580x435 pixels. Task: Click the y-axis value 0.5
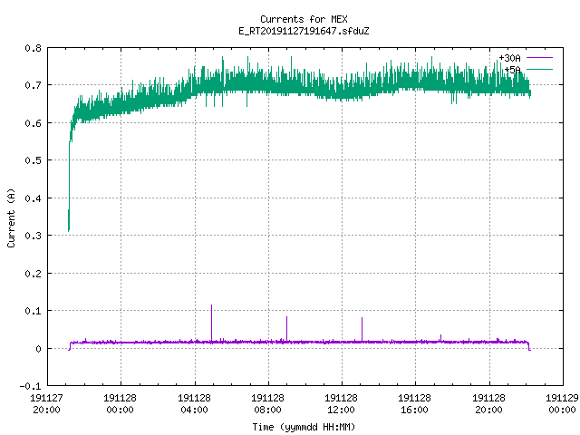(33, 160)
